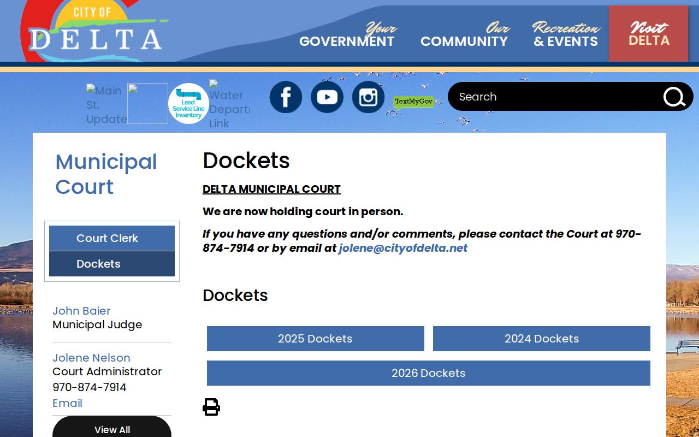Open the Instagram profile icon

pos(368,97)
